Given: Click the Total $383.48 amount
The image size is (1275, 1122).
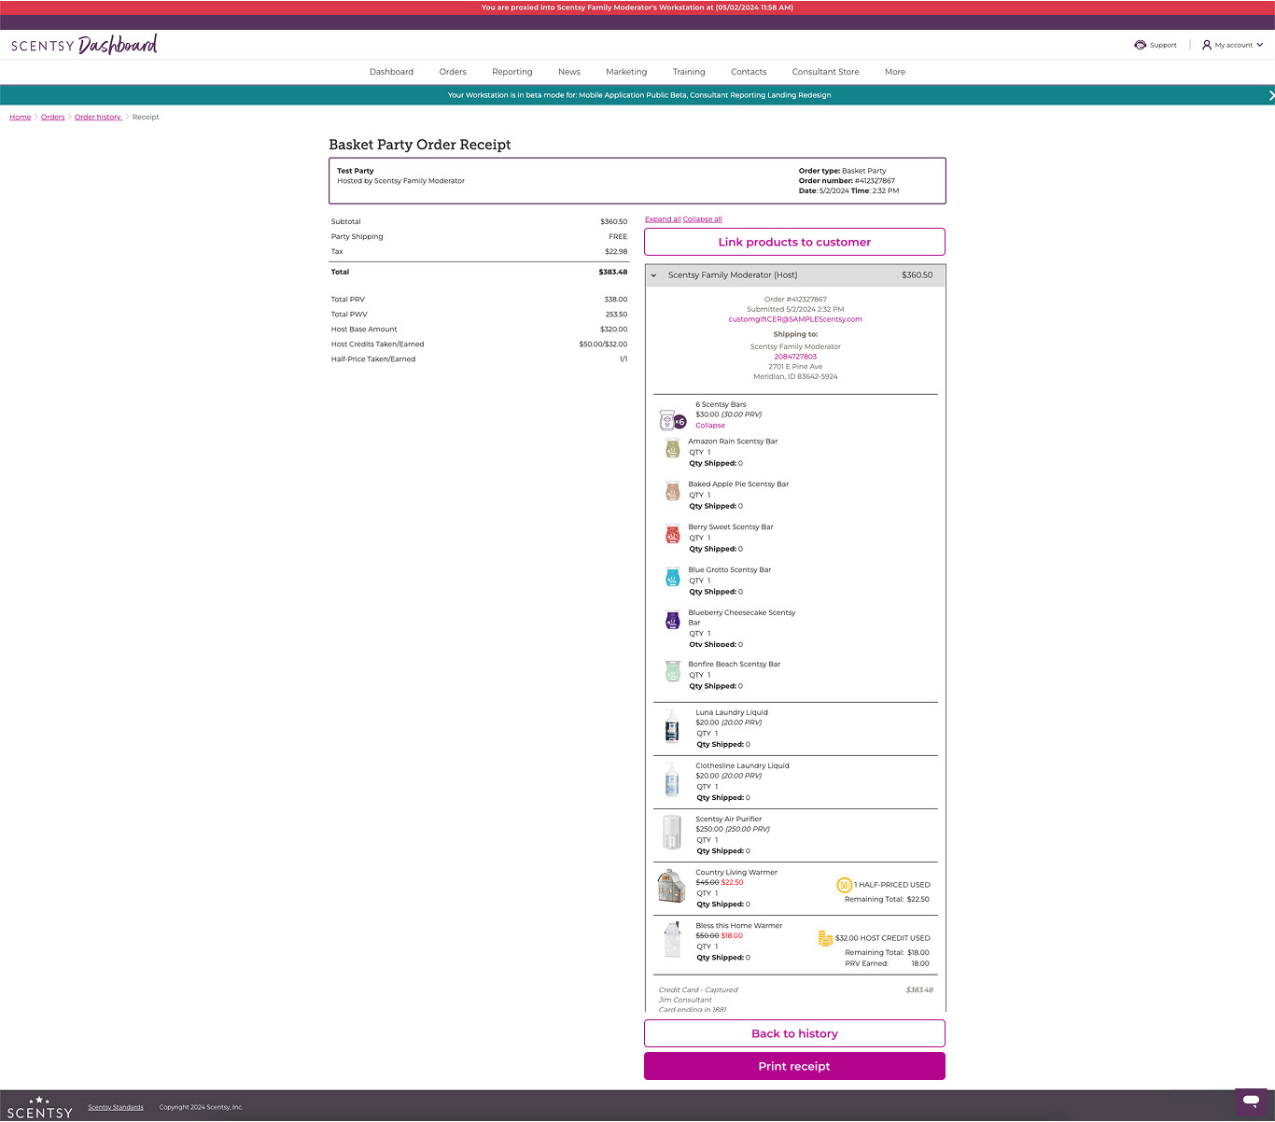Looking at the screenshot, I should [613, 273].
